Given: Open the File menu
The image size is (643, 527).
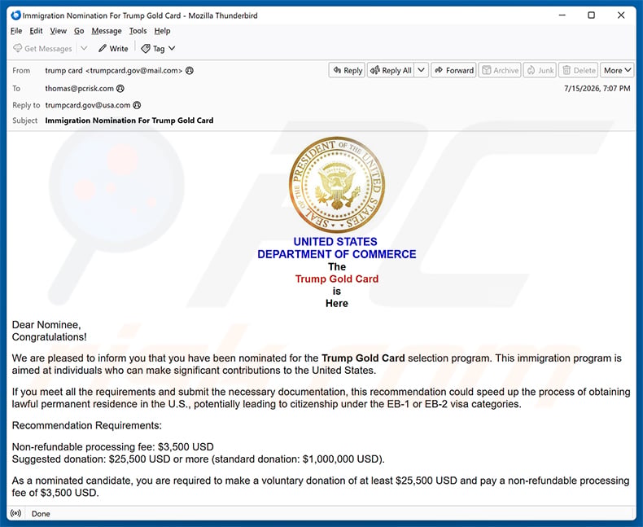Looking at the screenshot, I should (16, 31).
